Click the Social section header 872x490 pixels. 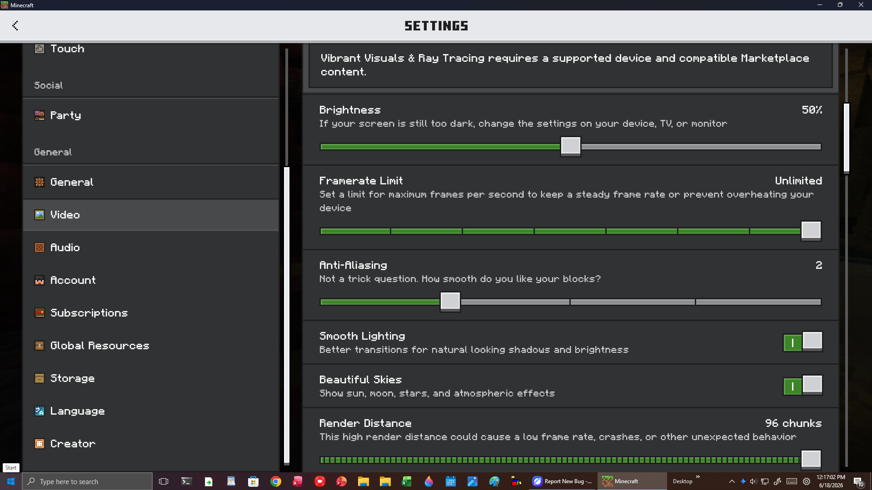pyautogui.click(x=49, y=85)
